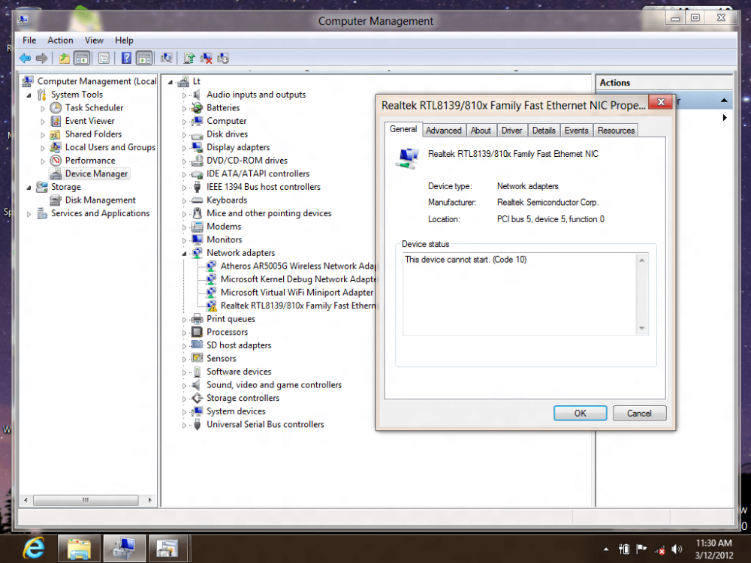Screen dimensions: 751x563
Task: Open Internet Explorer from the taskbar
Action: coord(33,546)
